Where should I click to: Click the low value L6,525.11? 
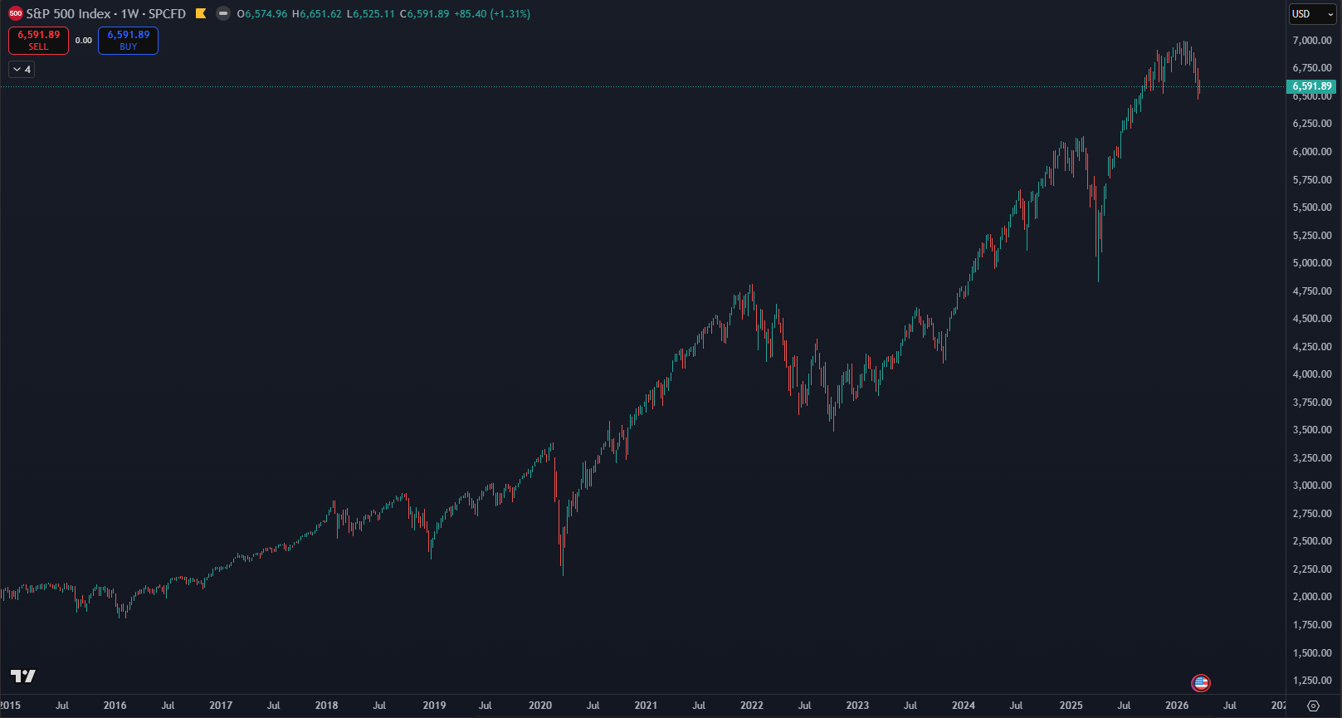371,14
